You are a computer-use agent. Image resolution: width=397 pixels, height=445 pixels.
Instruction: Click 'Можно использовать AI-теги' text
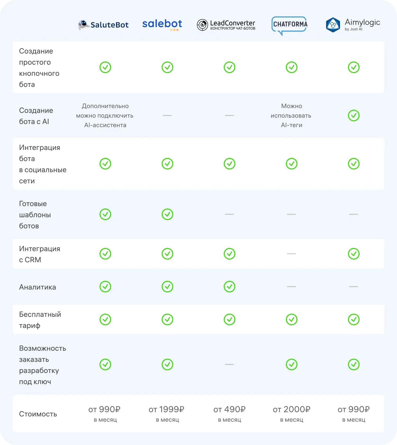(x=291, y=115)
